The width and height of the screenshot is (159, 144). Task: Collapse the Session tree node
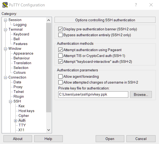5,20
